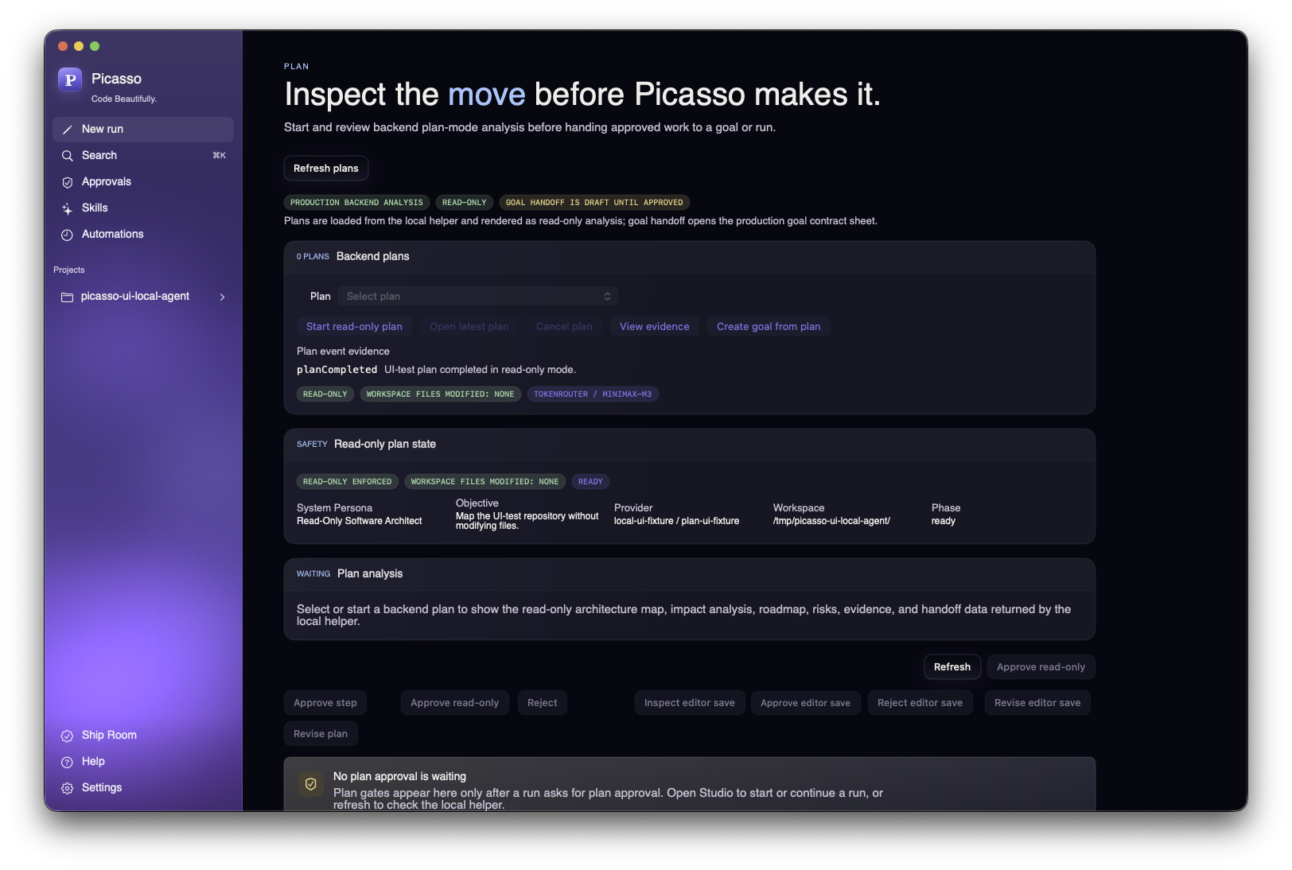This screenshot has height=870, width=1292.
Task: Open Settings in the sidebar
Action: coord(143,787)
